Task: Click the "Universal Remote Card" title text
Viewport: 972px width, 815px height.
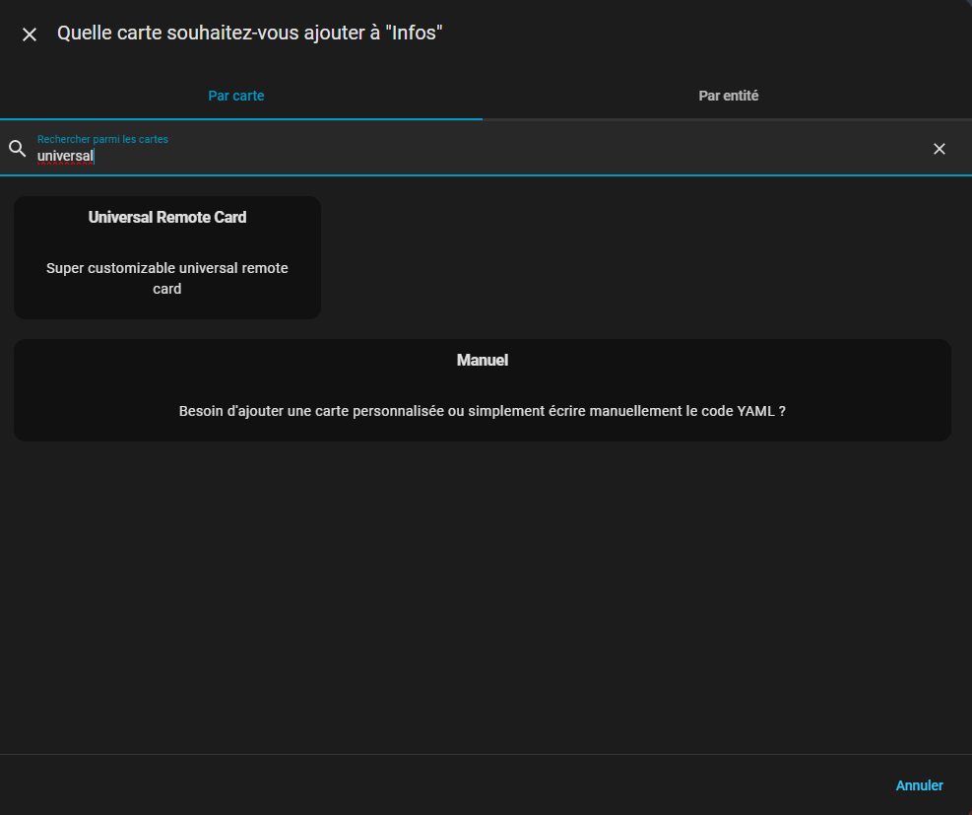Action: click(x=167, y=217)
